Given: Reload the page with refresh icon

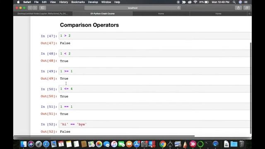Looking at the screenshot, I should coord(178,8).
